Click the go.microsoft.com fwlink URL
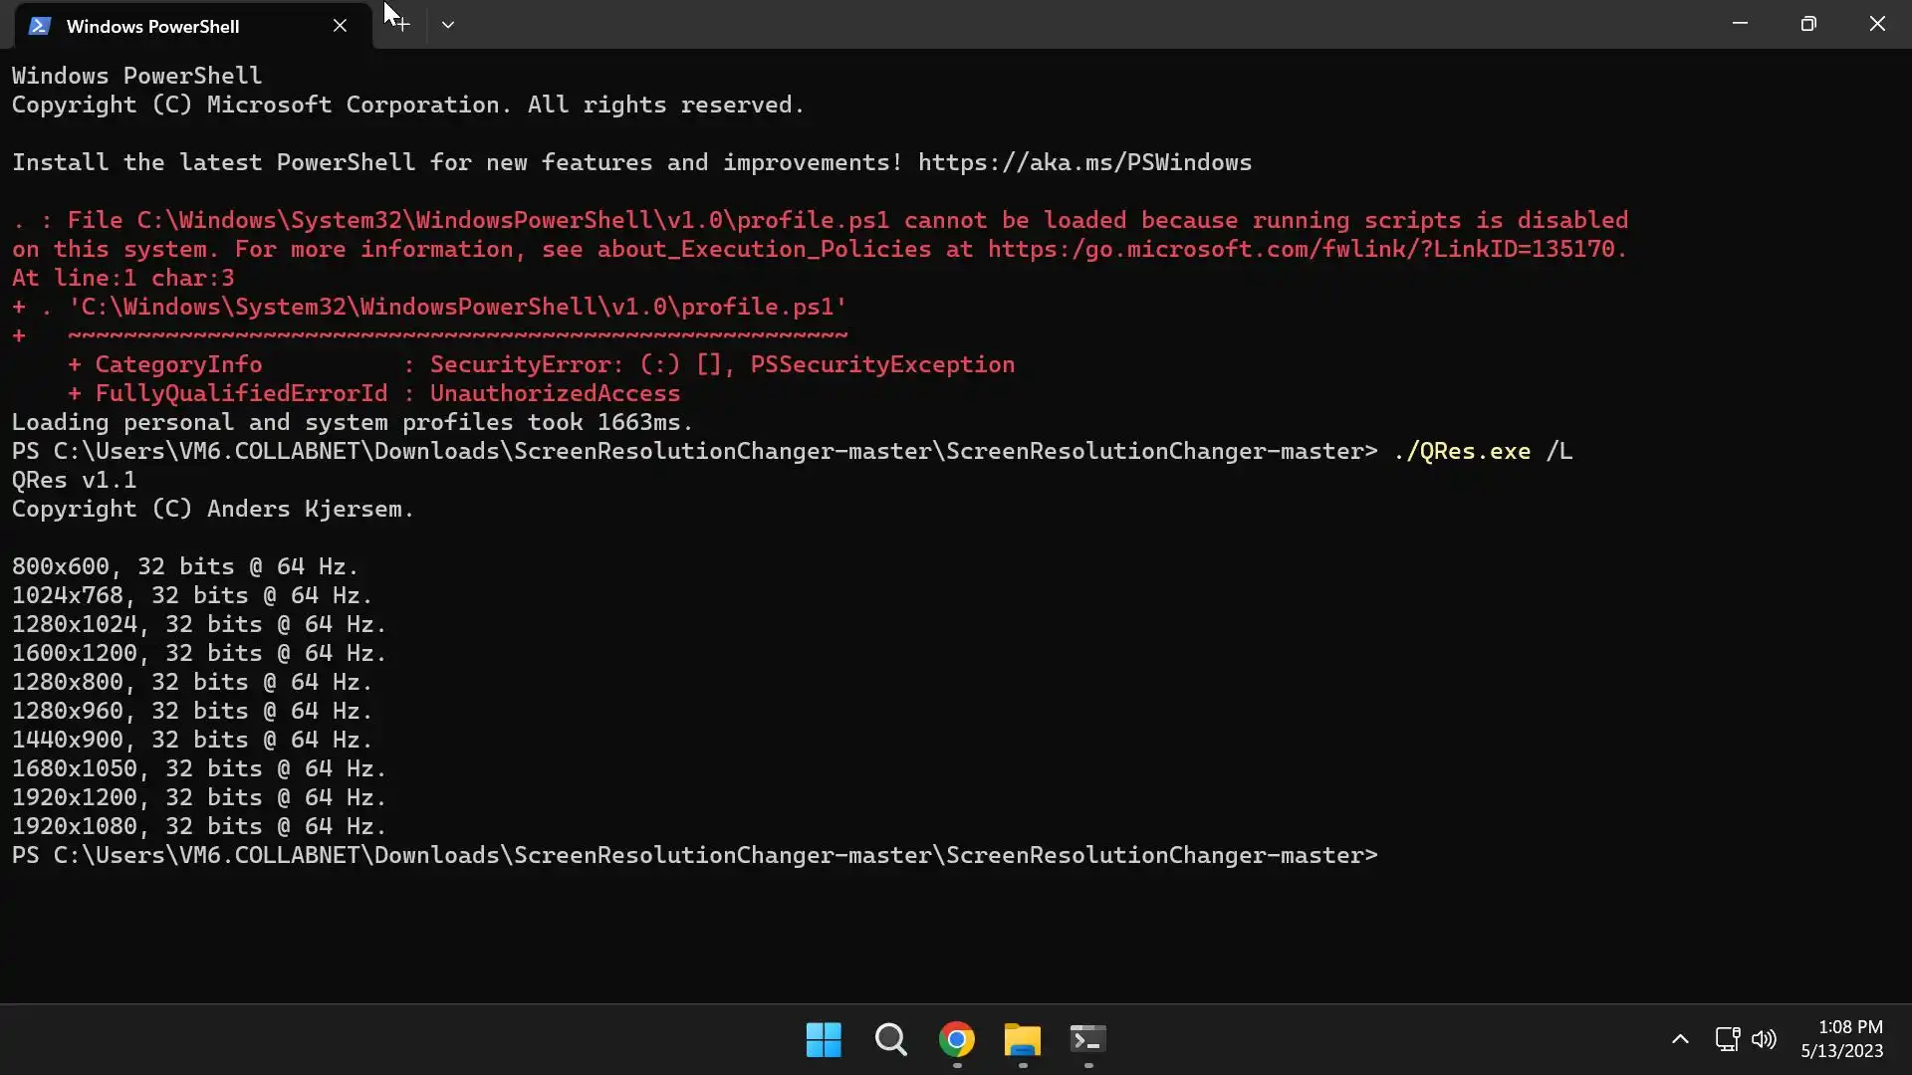Image resolution: width=1912 pixels, height=1075 pixels. [1305, 249]
